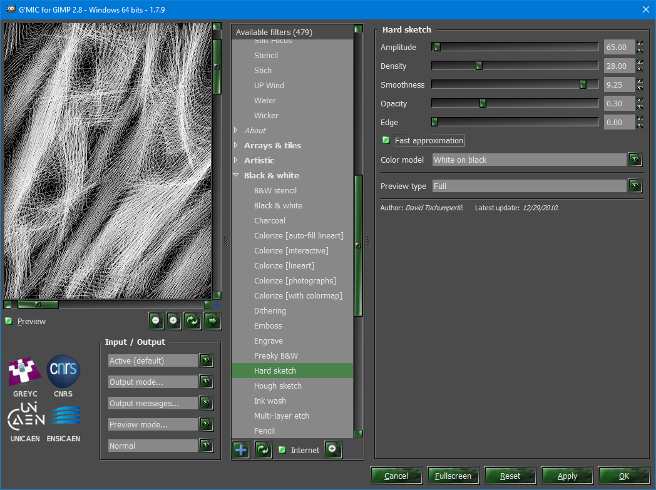Image resolution: width=656 pixels, height=490 pixels.
Task: Expand the About filter category
Action: coord(236,130)
